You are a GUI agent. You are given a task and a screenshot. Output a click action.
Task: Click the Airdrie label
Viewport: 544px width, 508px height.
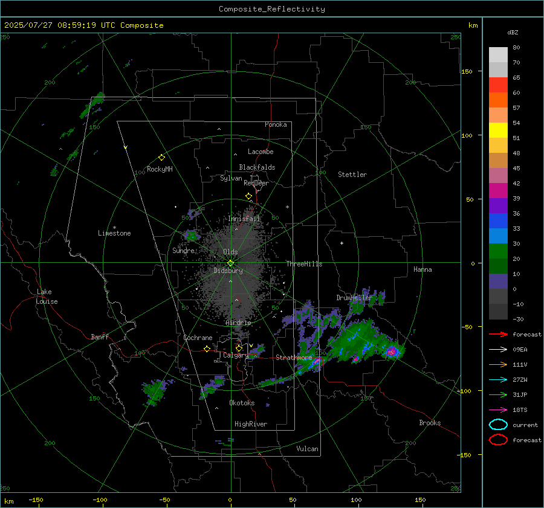click(238, 323)
